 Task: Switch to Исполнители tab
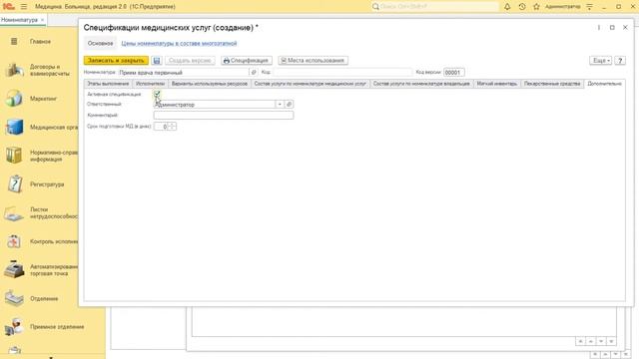click(150, 84)
